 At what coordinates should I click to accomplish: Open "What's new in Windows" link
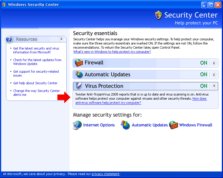[x=112, y=52]
